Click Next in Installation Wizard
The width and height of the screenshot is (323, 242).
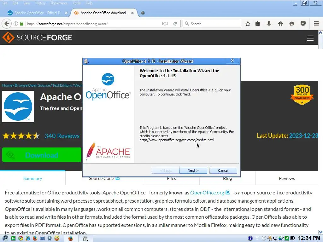193,170
